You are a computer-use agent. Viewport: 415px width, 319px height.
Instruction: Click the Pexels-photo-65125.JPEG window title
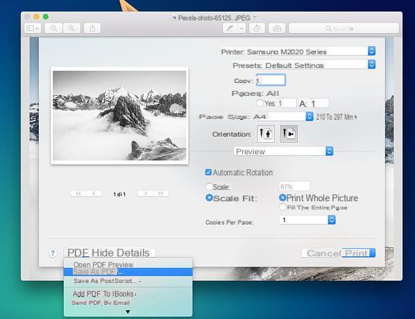pos(214,18)
